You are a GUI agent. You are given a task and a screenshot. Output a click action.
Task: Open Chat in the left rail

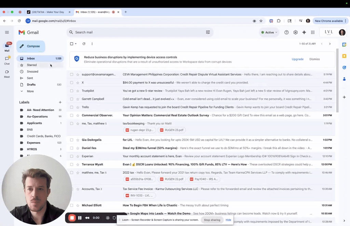point(7,60)
